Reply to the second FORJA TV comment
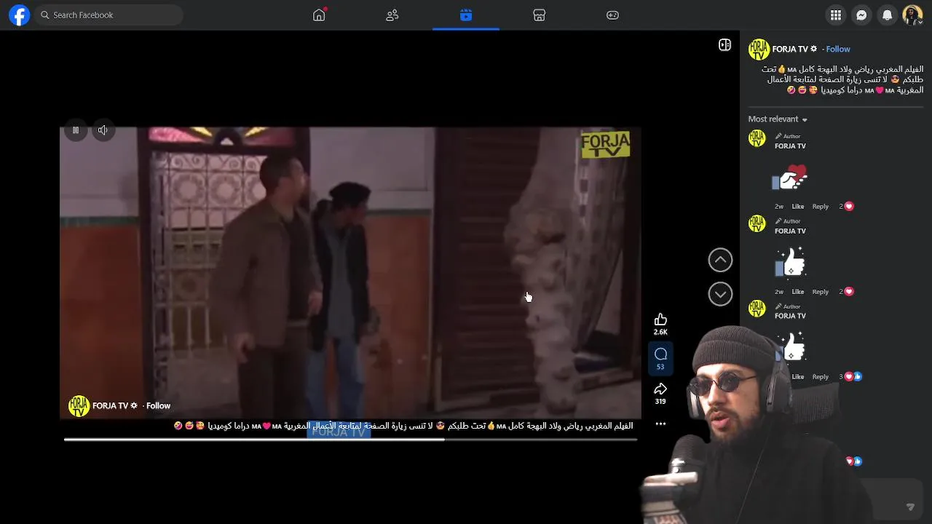 (x=821, y=292)
